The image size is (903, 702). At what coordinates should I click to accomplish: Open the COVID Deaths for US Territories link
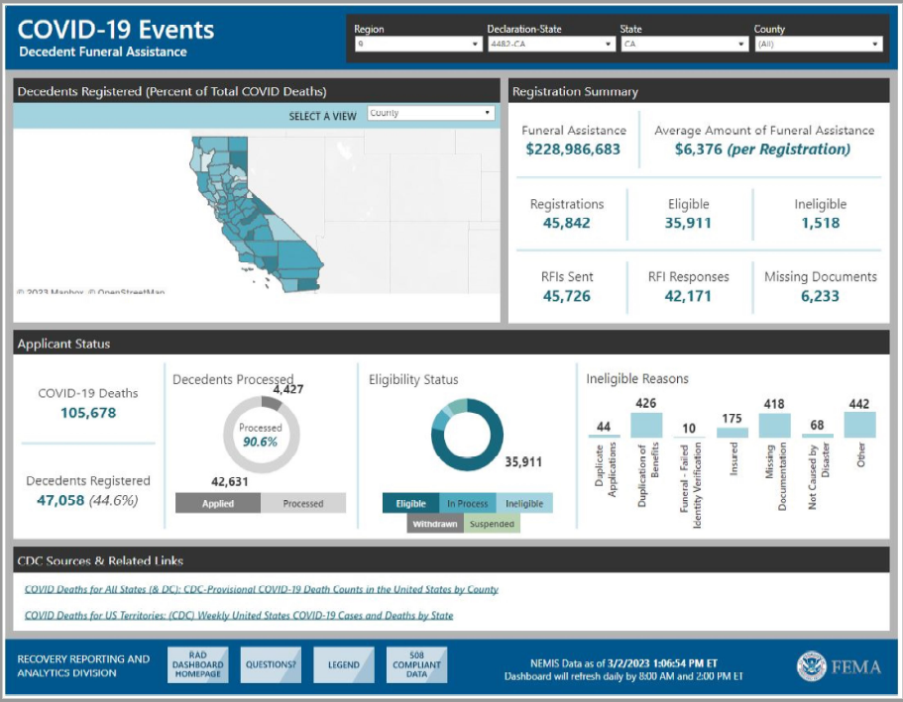[x=238, y=615]
